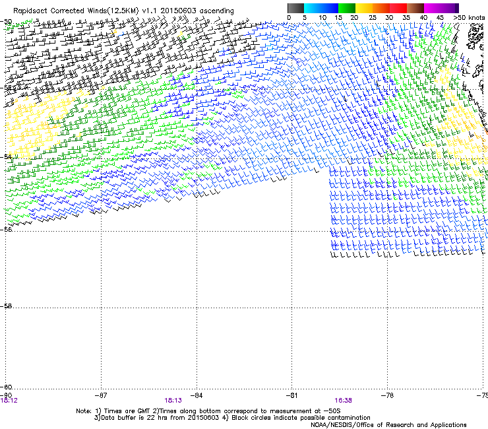Click the '-54' latitude axis label

click(6, 156)
